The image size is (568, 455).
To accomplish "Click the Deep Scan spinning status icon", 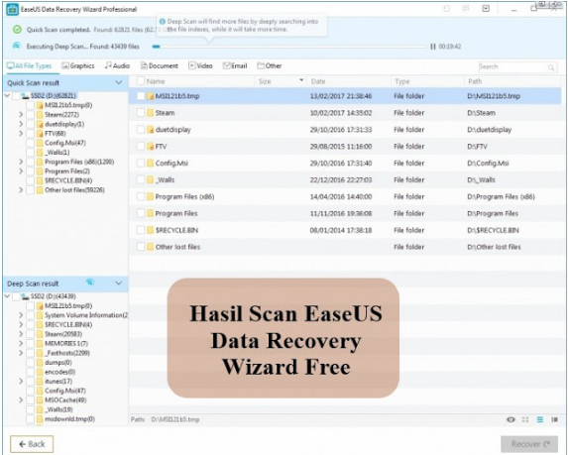I will click(x=16, y=46).
